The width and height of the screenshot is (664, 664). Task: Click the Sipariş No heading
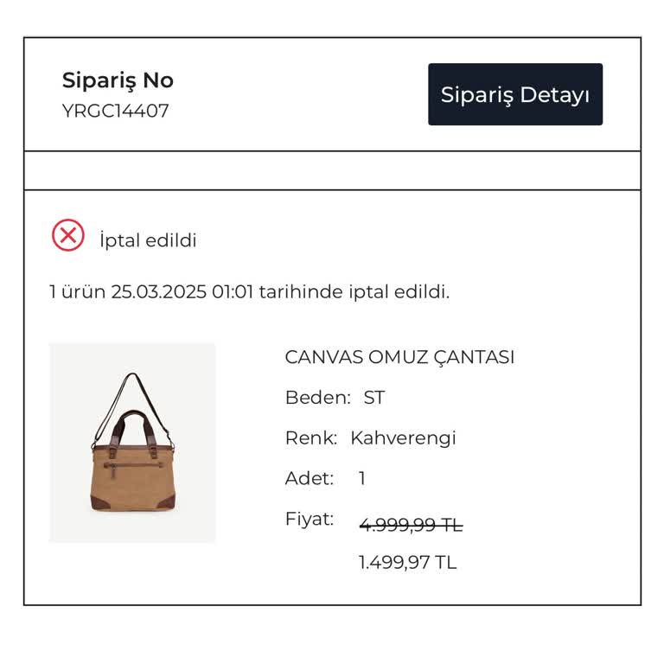[118, 80]
